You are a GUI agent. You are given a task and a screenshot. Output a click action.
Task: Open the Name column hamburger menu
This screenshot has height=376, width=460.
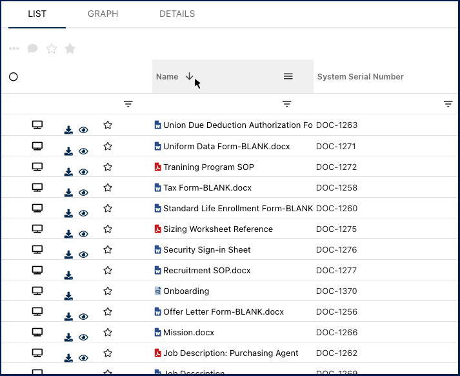pyautogui.click(x=288, y=76)
